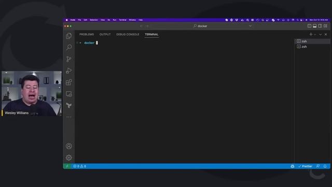Open the Manage gear icon
This screenshot has width=332, height=187.
(69, 157)
